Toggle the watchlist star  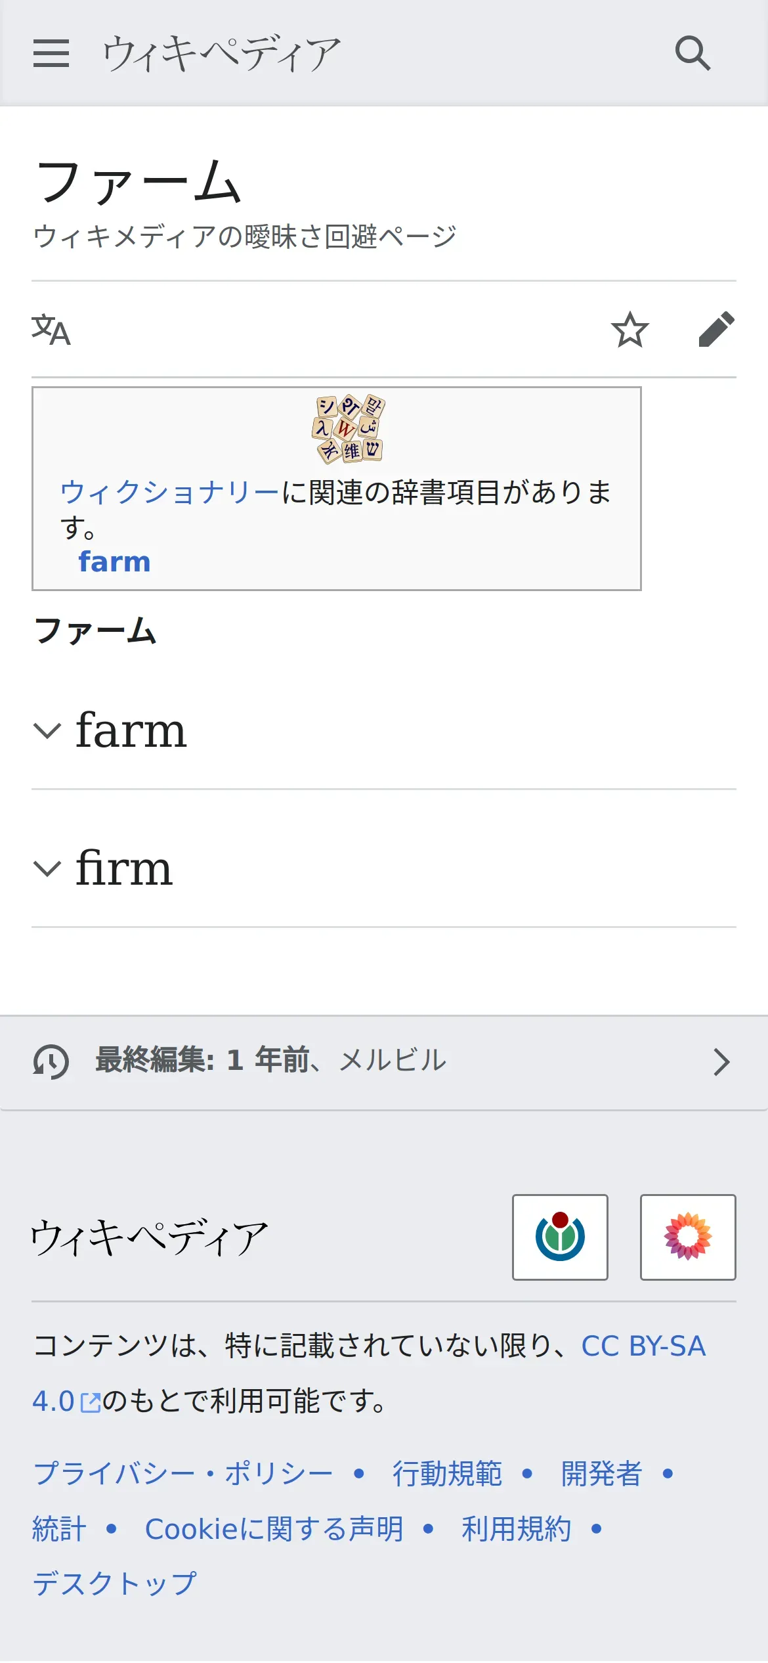click(x=629, y=329)
